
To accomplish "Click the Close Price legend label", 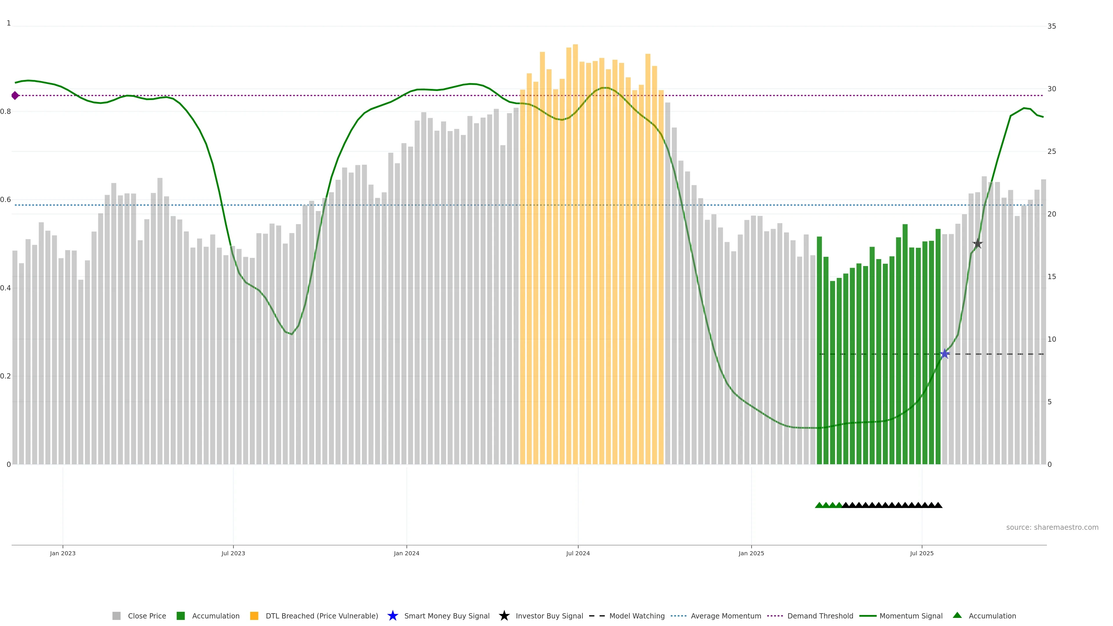I will point(147,616).
